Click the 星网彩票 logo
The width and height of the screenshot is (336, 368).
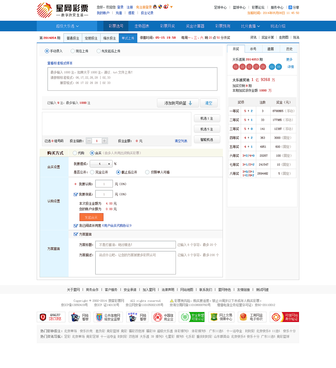(x=63, y=11)
